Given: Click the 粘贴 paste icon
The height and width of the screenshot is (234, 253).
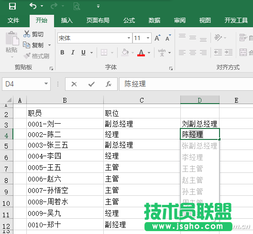Looking at the screenshot, I should point(12,38).
